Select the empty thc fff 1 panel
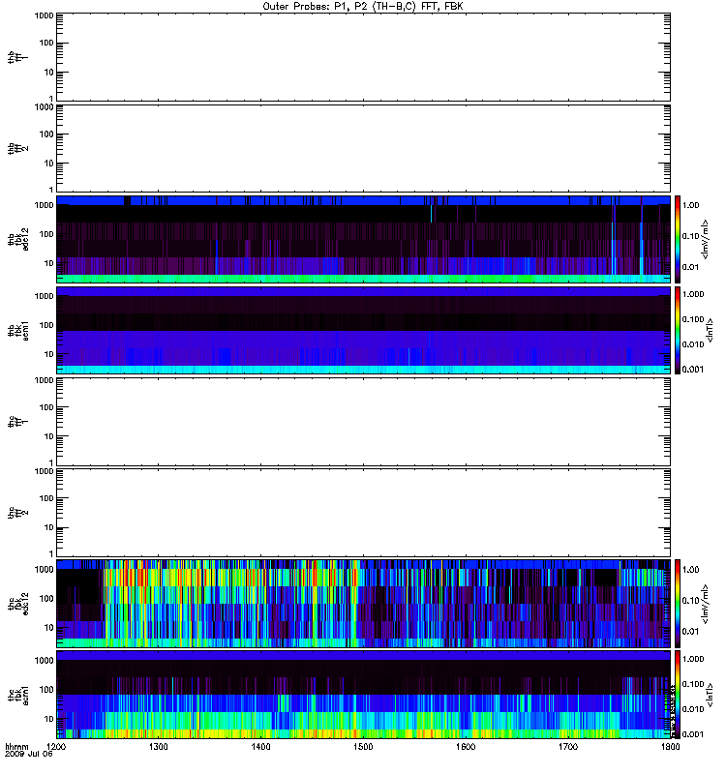This screenshot has width=726, height=774. coord(363,422)
